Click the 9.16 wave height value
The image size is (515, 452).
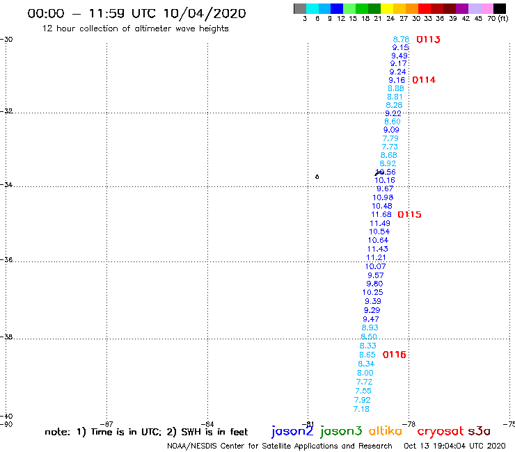397,81
